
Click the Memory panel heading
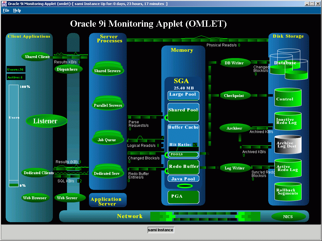182,50
